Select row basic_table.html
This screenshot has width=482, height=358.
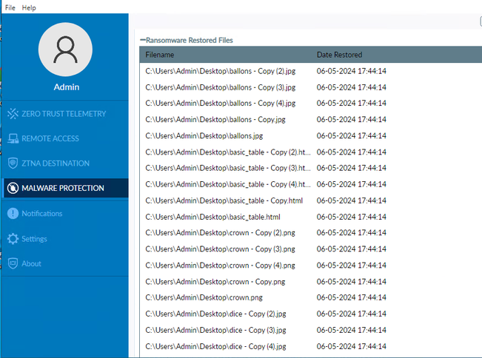point(310,217)
